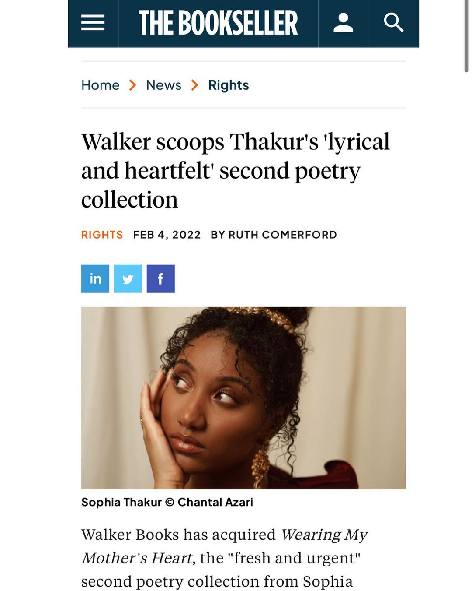
Task: Click the photo caption credit
Action: click(167, 502)
